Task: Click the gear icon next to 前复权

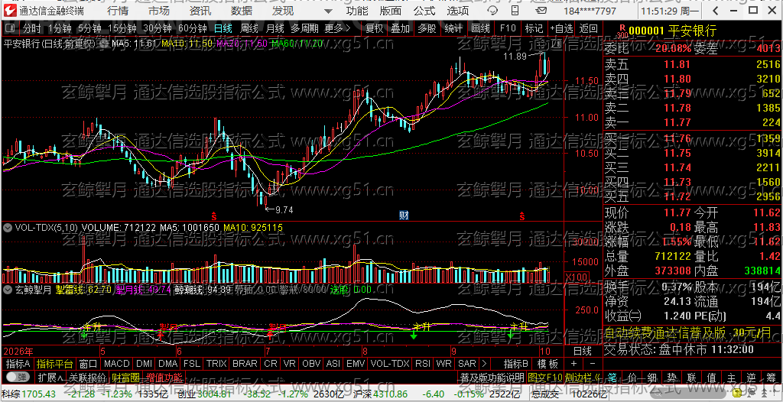Action: click(x=103, y=44)
